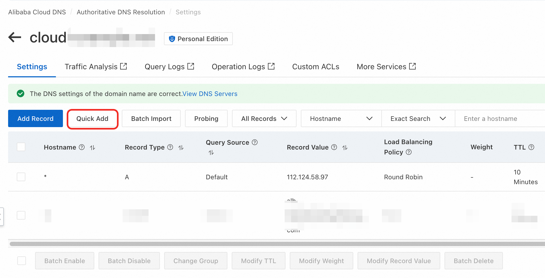Viewport: 545px width, 278px height.
Task: Click the Record Type help icon
Action: [170, 147]
